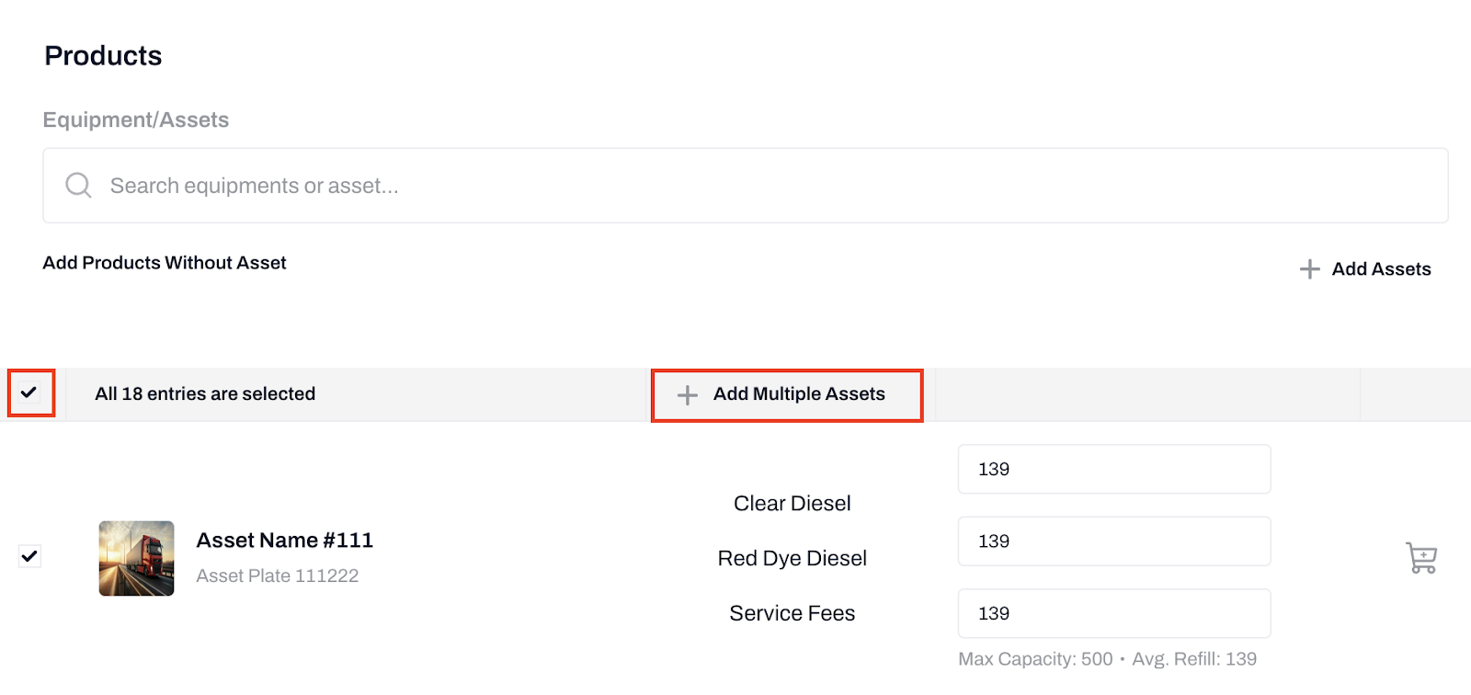Open the truck thumbnail for Asset #111

click(x=137, y=558)
